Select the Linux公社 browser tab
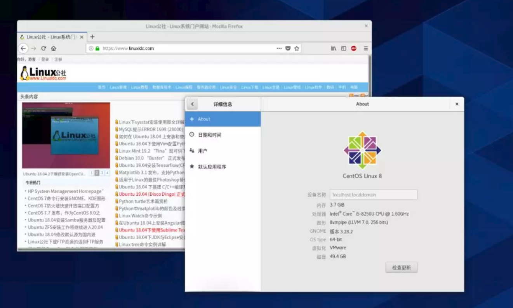The image size is (513, 308). (x=51, y=37)
